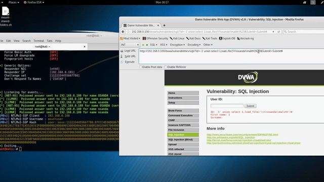
Task: Open SQL Injection page in sidebar
Action: coord(183,135)
